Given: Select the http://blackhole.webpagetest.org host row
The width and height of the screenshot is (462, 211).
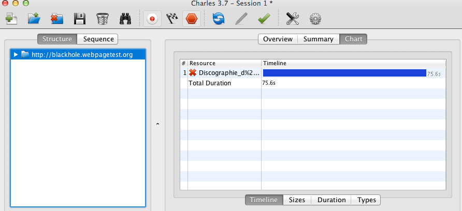Looking at the screenshot, I should tap(78, 55).
